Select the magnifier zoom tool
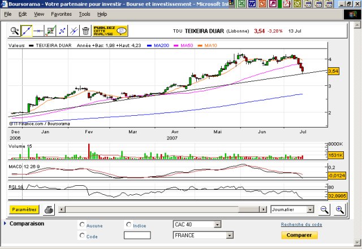Screen dimensions: 362x249 coord(15,30)
